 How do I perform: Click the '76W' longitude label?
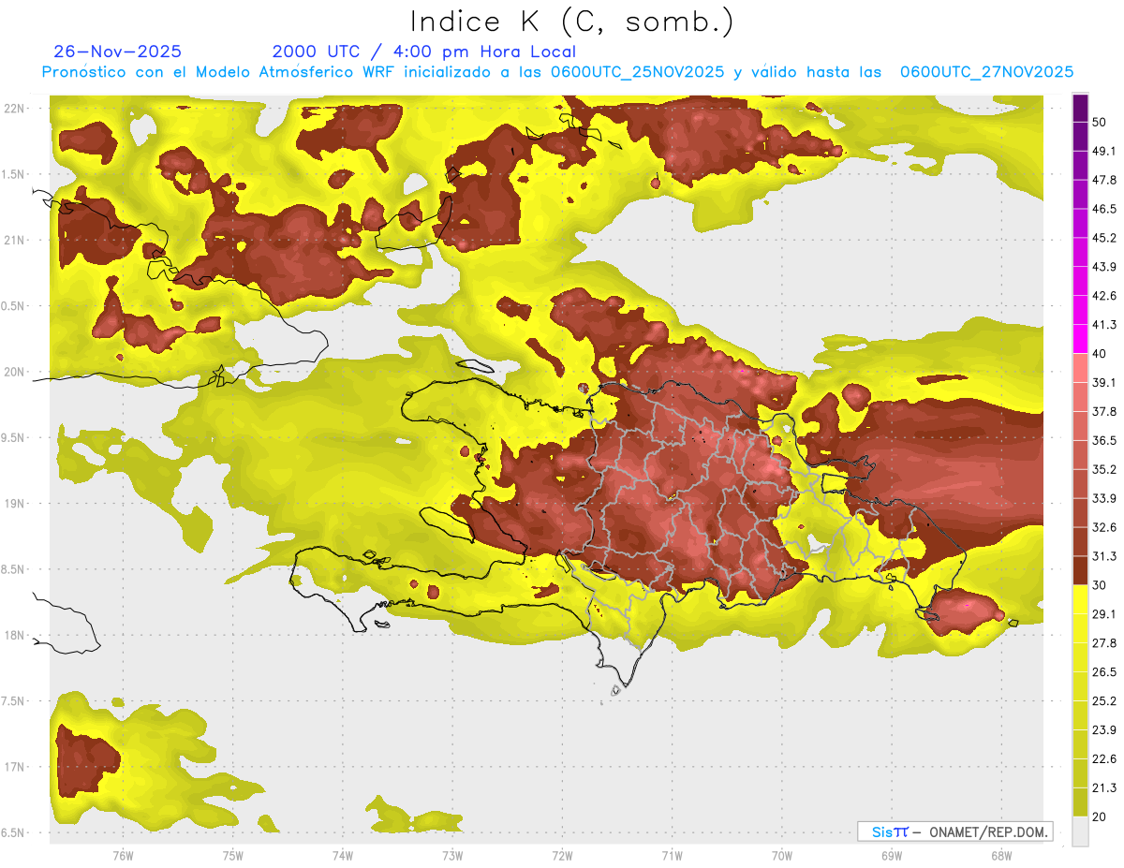[123, 855]
